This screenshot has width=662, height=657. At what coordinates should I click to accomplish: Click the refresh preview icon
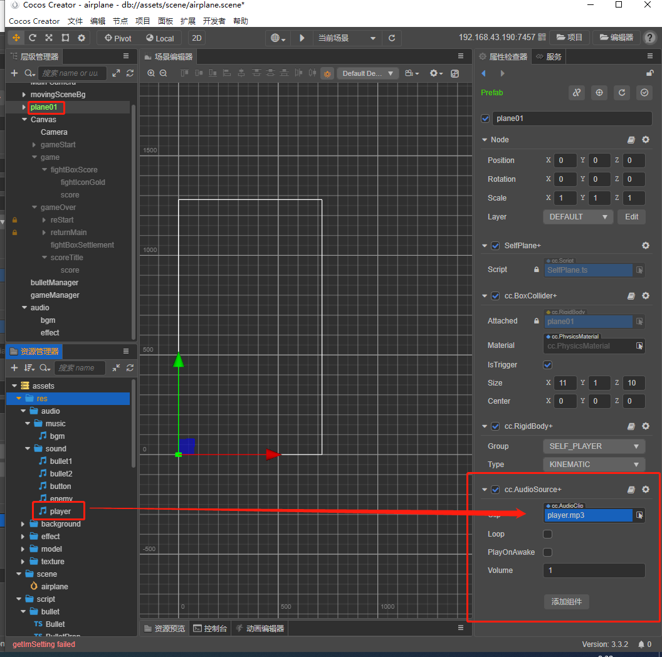tap(392, 38)
